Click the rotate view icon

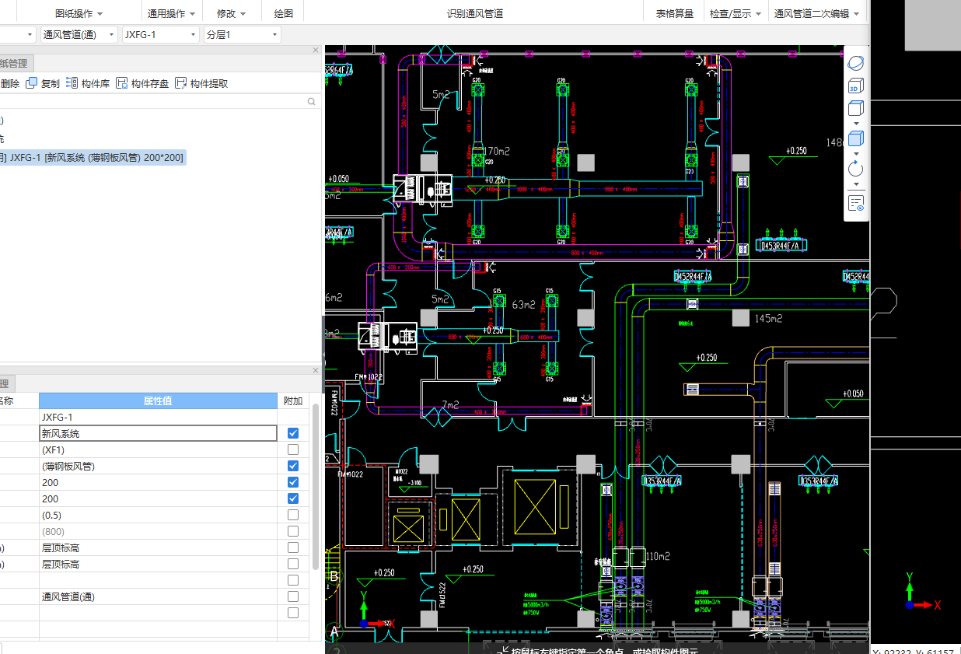855,169
